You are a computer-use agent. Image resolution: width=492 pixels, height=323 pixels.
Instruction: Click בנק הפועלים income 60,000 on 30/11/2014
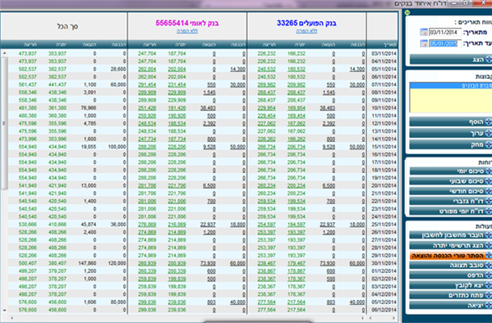(357, 263)
